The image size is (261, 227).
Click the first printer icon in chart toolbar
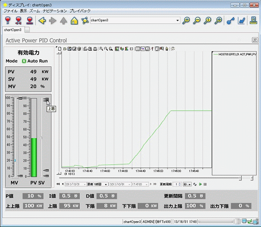coord(85,49)
